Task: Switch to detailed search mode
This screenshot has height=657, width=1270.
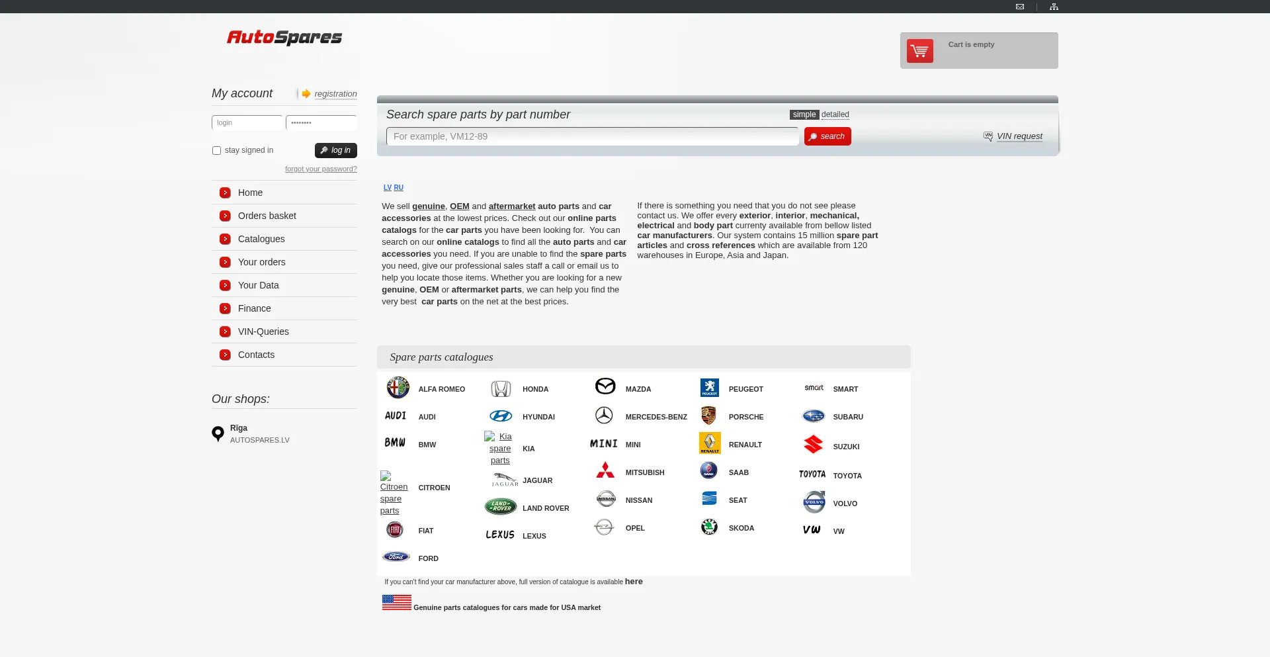Action: tap(835, 114)
